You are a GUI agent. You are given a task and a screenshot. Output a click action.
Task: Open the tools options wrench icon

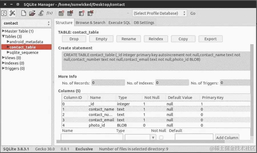pos(12,13)
